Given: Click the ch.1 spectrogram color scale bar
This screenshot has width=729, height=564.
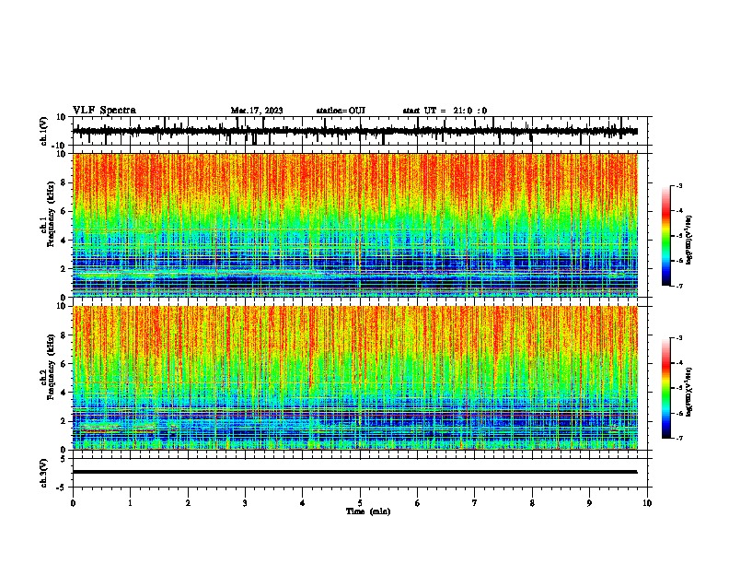Looking at the screenshot, I should 666,236.
